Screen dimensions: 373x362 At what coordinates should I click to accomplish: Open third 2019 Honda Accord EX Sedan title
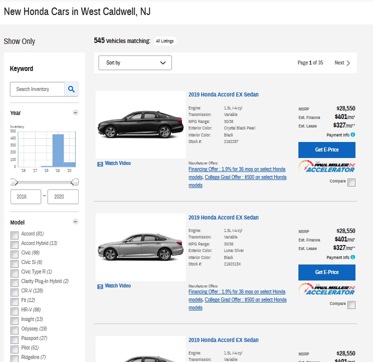223,340
